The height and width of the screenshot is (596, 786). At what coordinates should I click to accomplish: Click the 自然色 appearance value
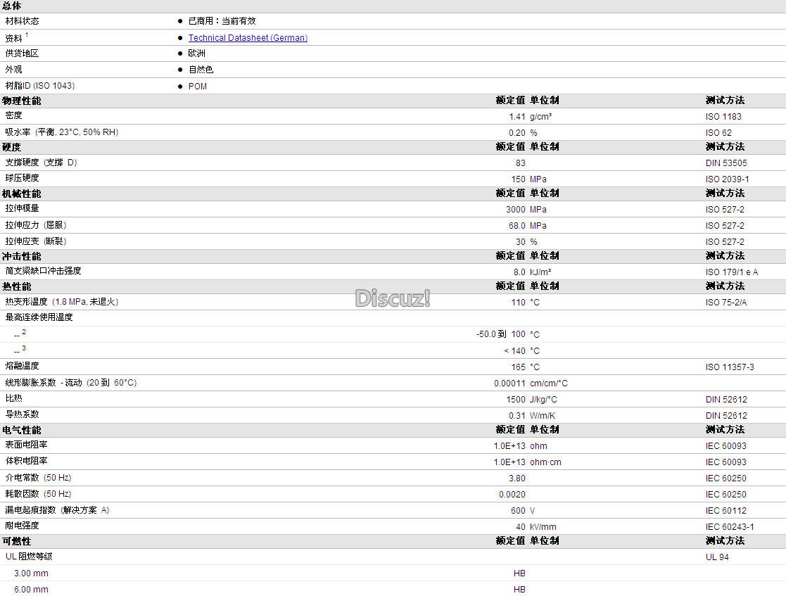(x=201, y=70)
